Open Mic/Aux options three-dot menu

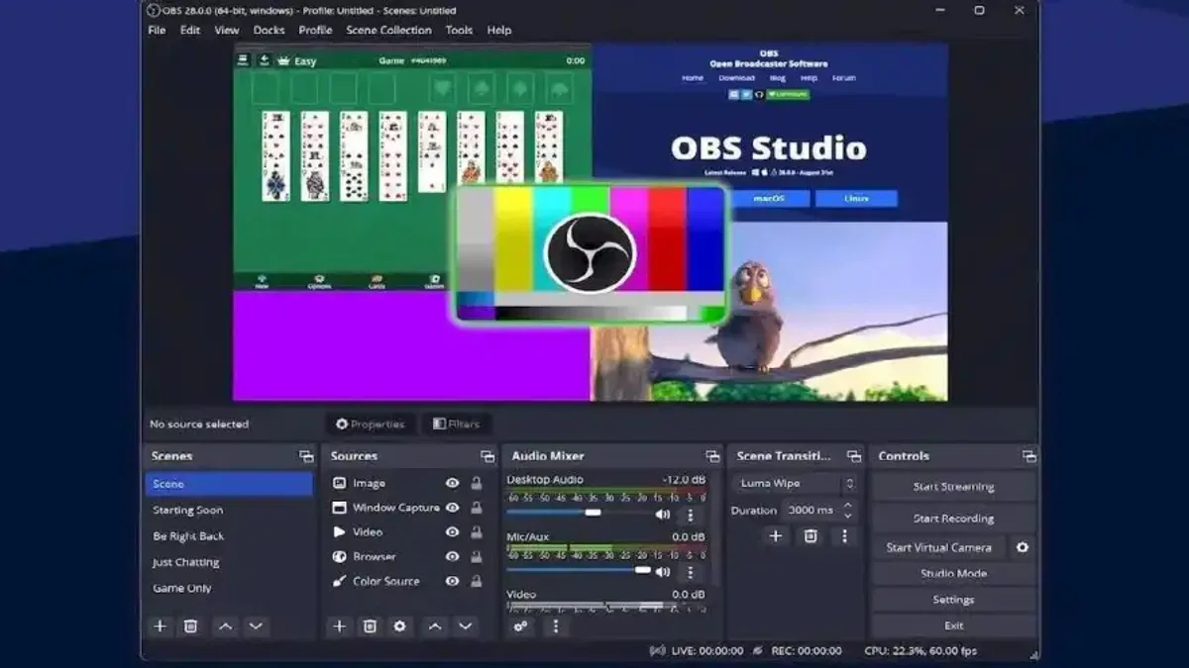(691, 571)
